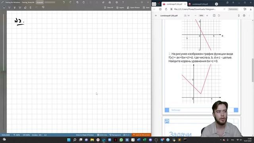This screenshot has width=254, height=143.
Task: Click the DPI value in status bar
Action: 26,135
